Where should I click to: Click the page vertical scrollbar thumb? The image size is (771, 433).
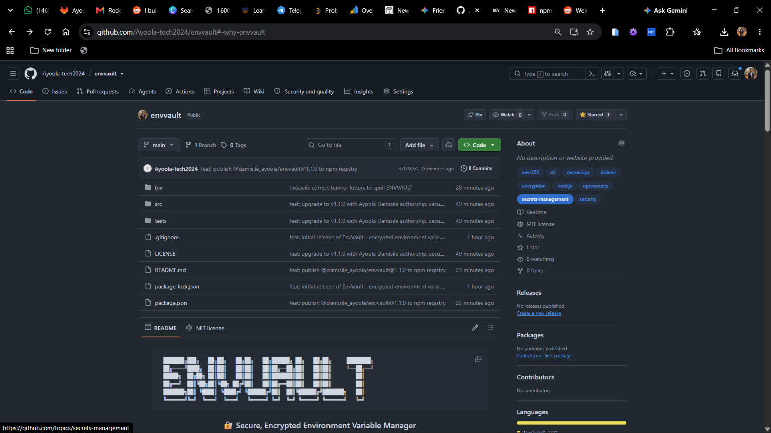(767, 100)
